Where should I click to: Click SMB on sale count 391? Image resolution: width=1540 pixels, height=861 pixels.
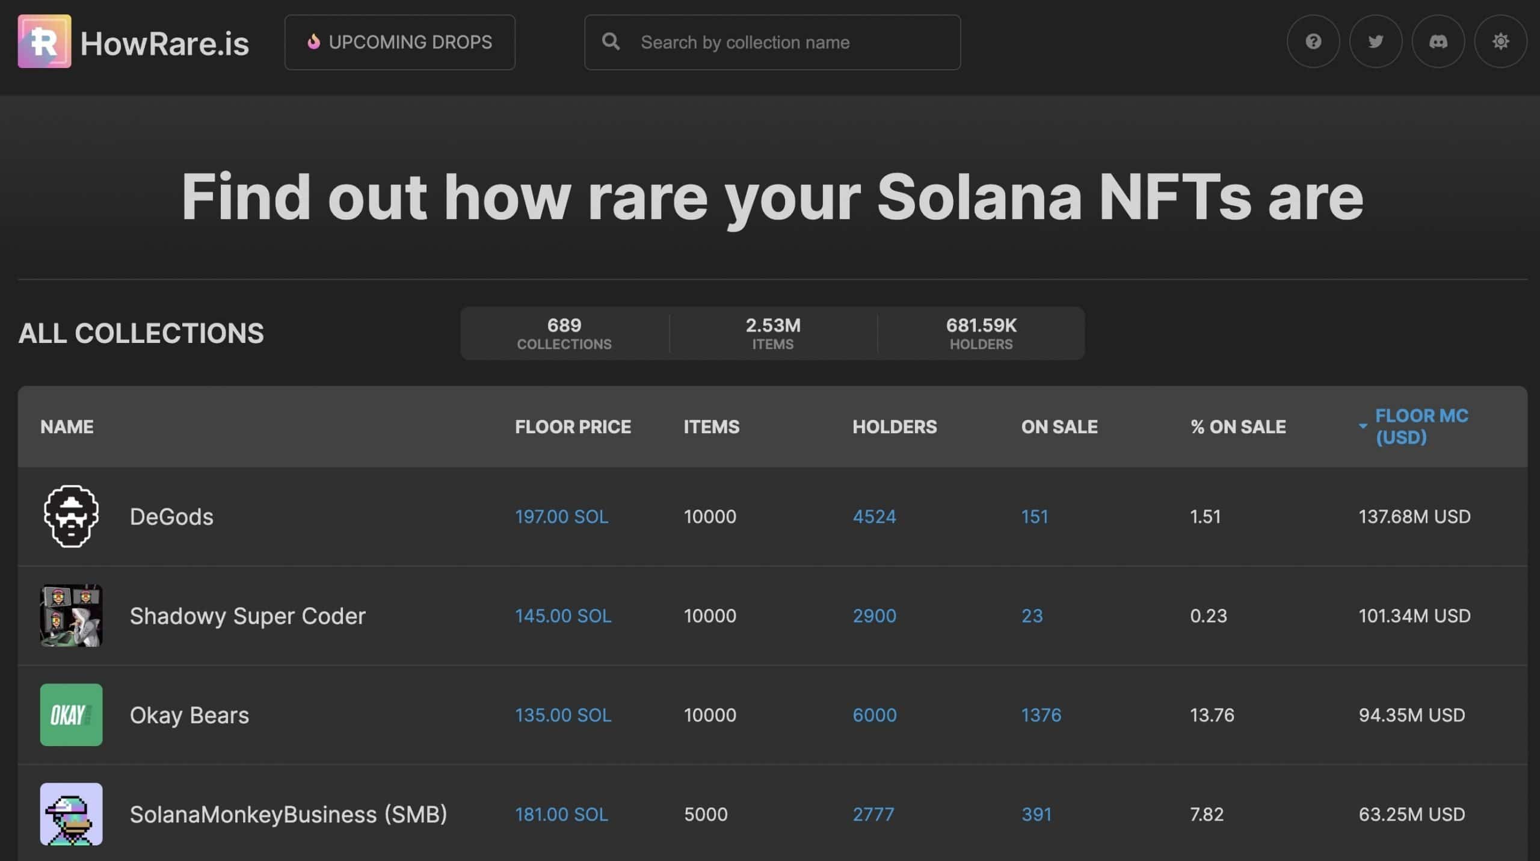[x=1036, y=815]
